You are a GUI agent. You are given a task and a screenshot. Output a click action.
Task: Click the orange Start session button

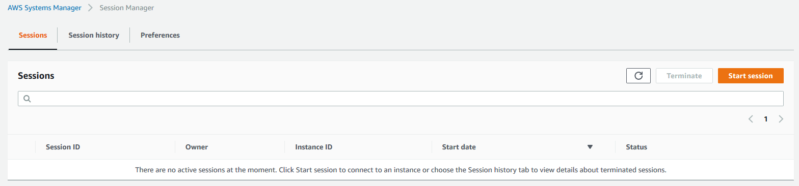coord(751,76)
